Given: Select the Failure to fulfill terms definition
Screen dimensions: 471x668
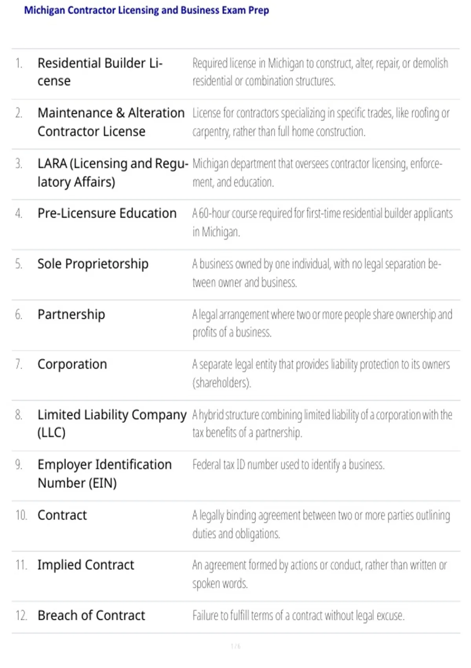Looking at the screenshot, I should (298, 615).
